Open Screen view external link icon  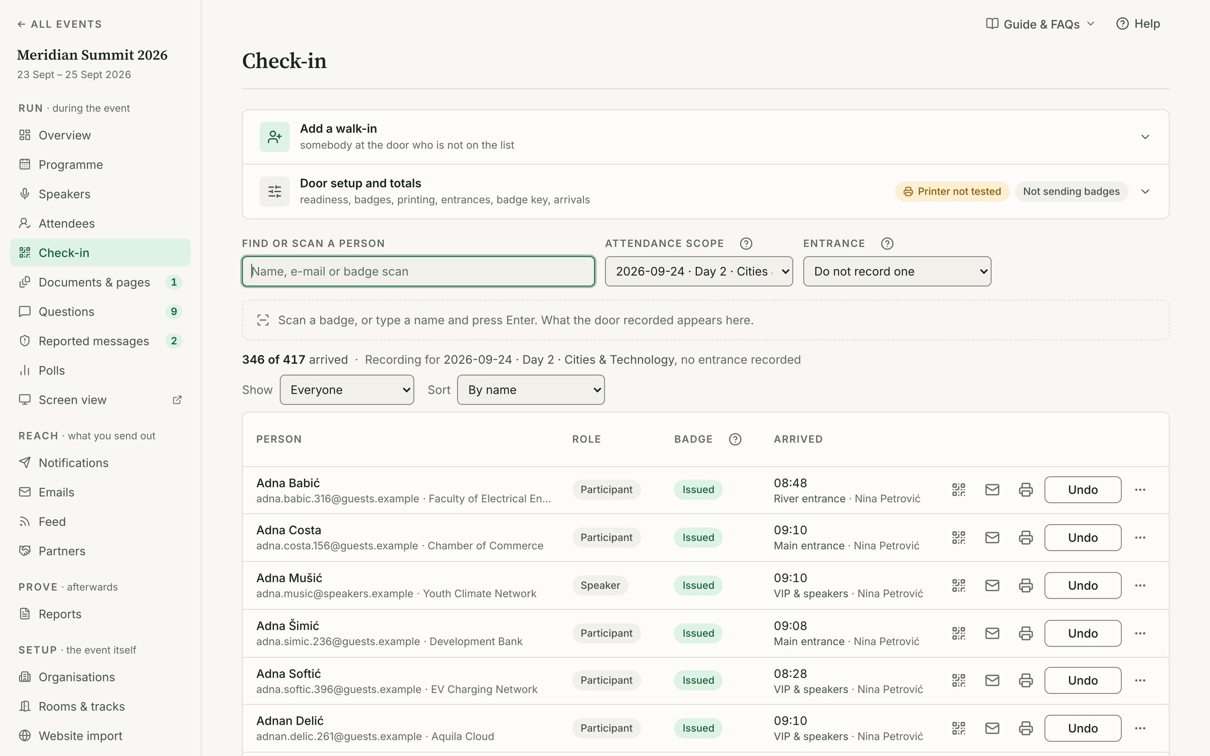[177, 400]
